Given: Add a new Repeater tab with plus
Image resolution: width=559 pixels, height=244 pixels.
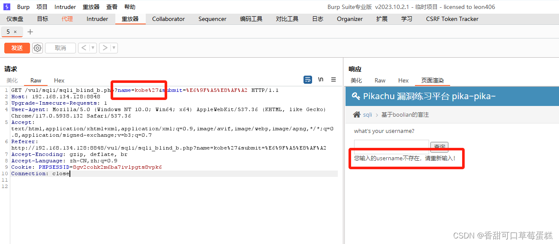Looking at the screenshot, I should click(30, 32).
